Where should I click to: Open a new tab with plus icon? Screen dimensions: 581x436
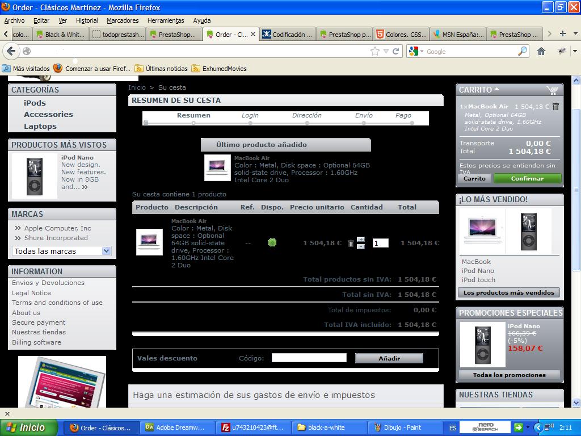[x=562, y=33]
